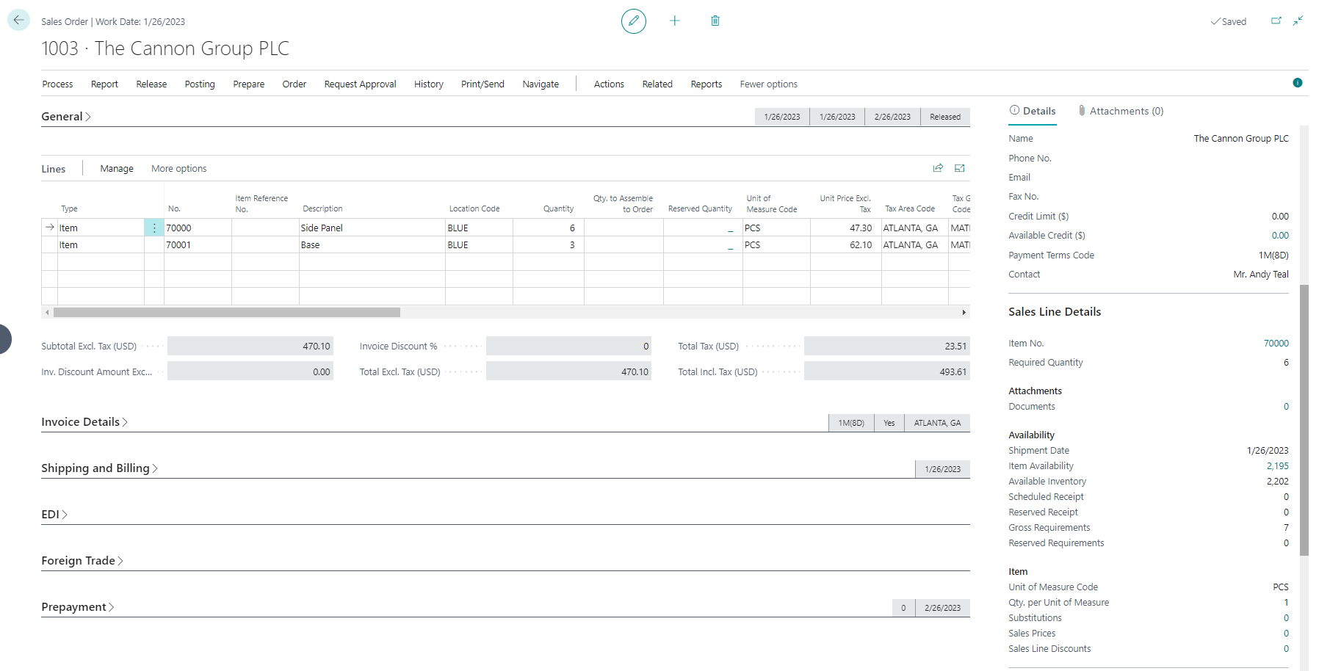
Task: Click the collapse page arrows icon
Action: (1298, 21)
